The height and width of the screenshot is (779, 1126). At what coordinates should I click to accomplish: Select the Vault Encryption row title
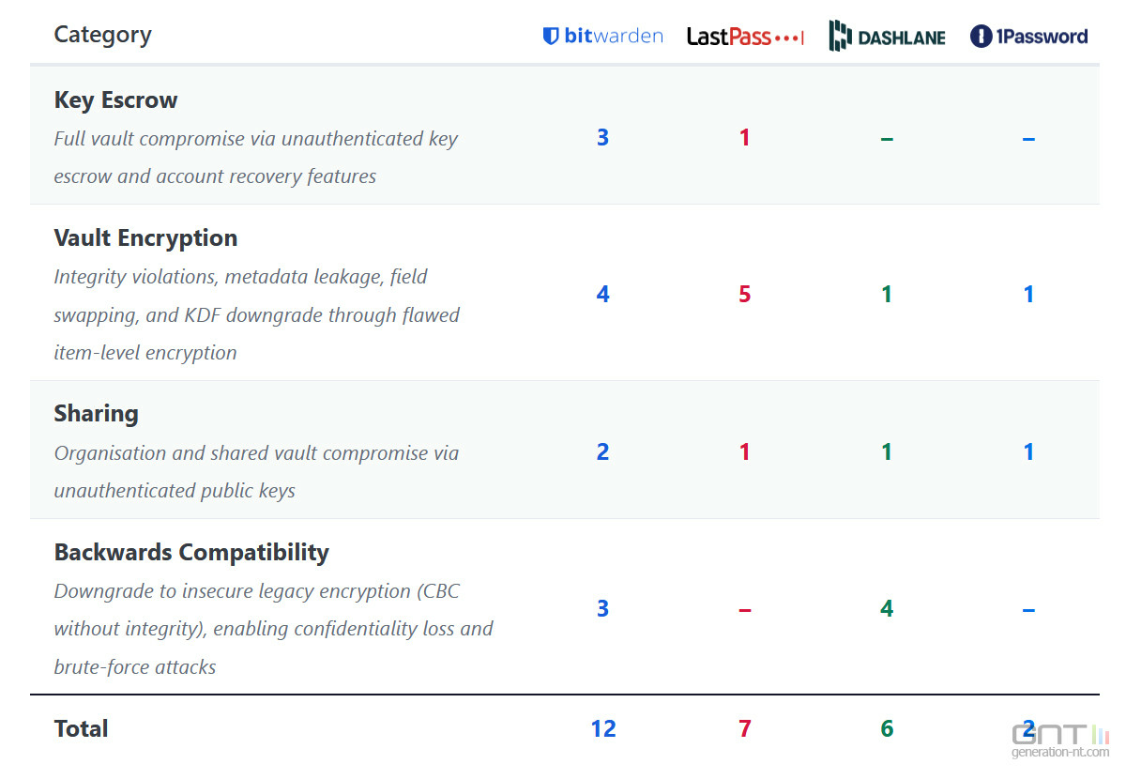[x=145, y=237]
